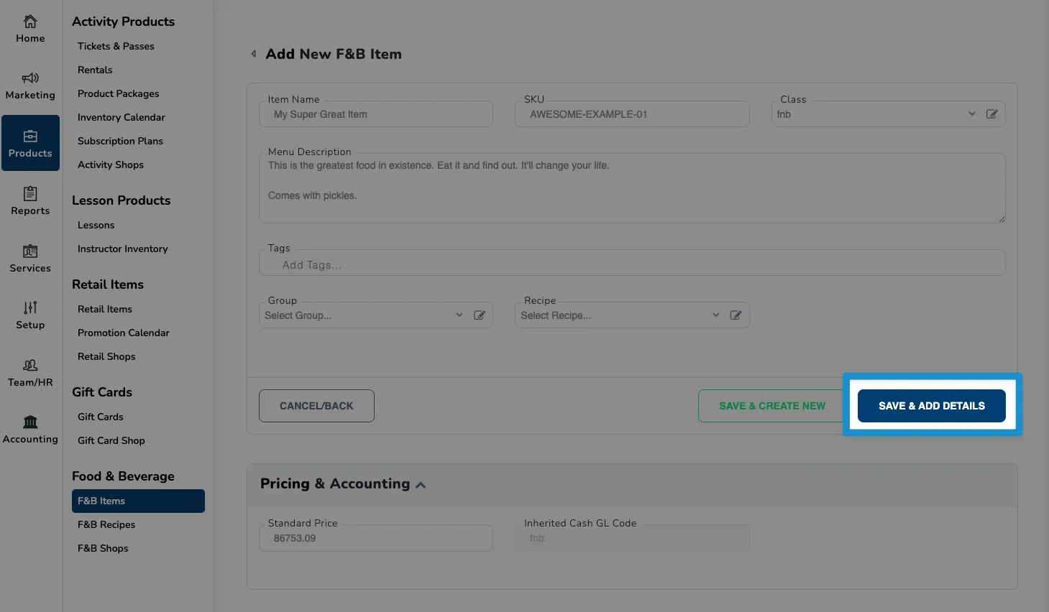Click into the Menu Description textarea
Image resolution: width=1049 pixels, height=612 pixels.
632,188
